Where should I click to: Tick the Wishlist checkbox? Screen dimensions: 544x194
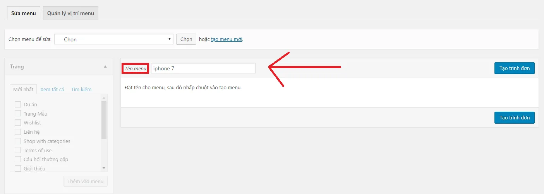[x=17, y=123]
